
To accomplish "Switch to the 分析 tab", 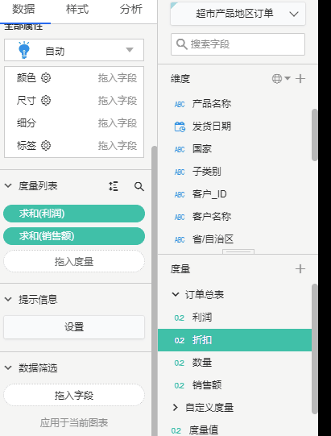I will pos(131,9).
